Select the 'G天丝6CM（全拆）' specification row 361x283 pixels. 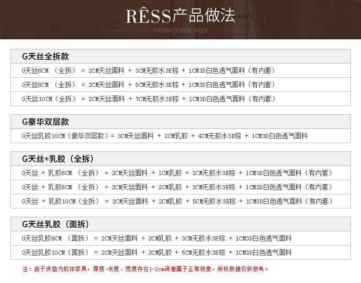tap(180, 70)
